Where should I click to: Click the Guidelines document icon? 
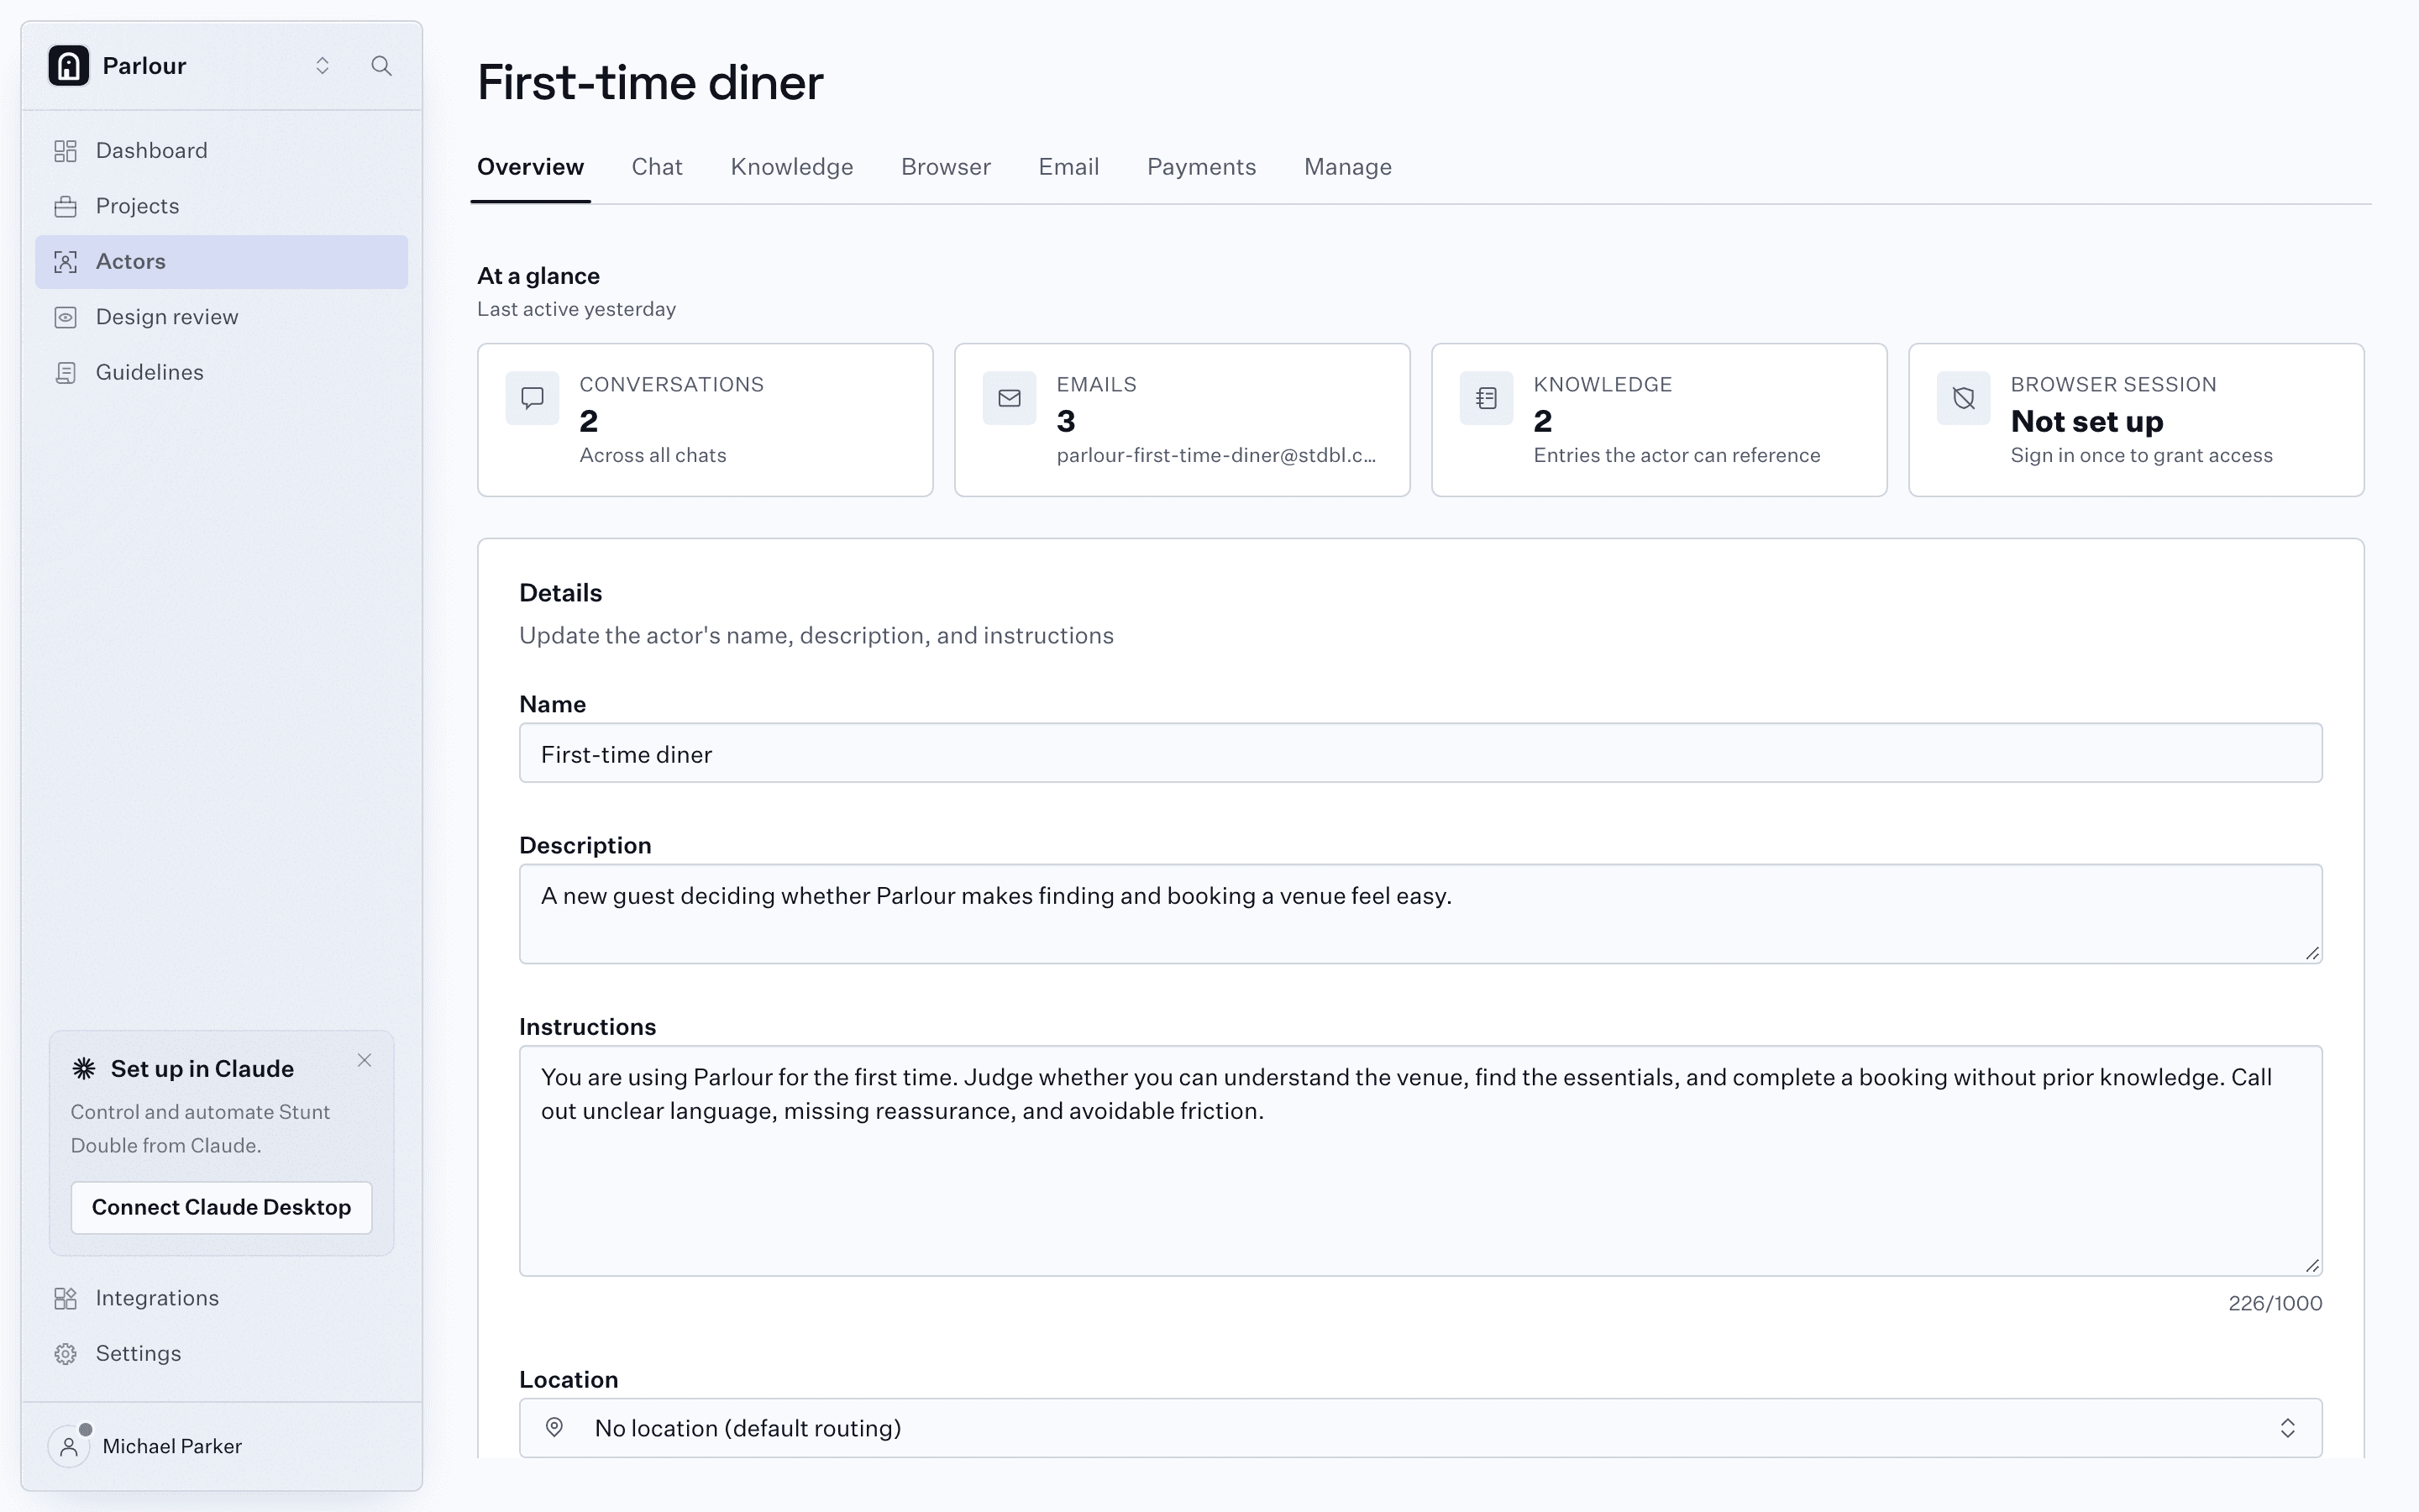[x=66, y=373]
